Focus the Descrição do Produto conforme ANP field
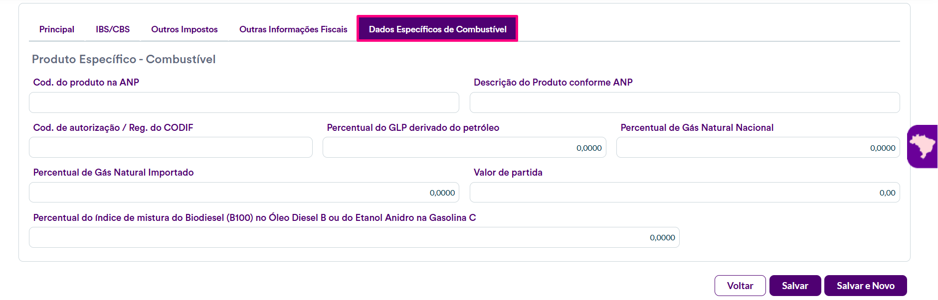938x300 pixels. point(684,102)
